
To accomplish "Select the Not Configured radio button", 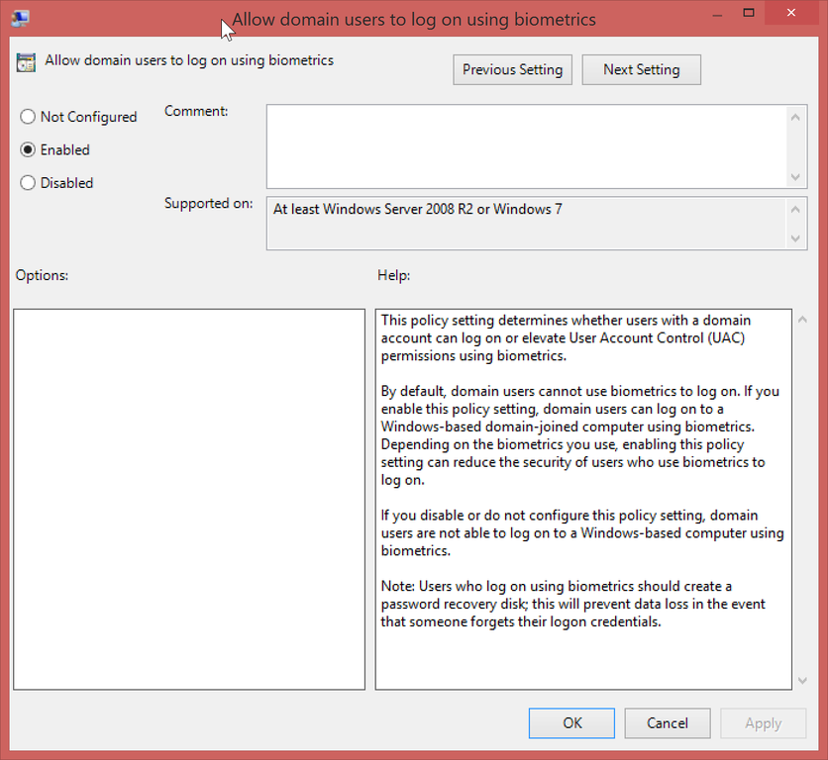I will coord(28,117).
